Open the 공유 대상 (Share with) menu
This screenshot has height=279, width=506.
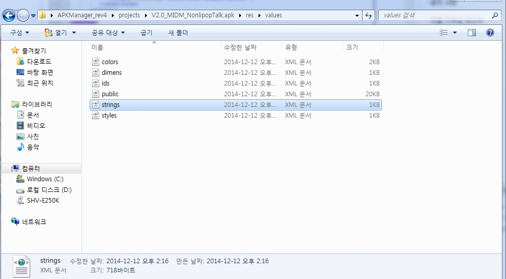coord(108,33)
